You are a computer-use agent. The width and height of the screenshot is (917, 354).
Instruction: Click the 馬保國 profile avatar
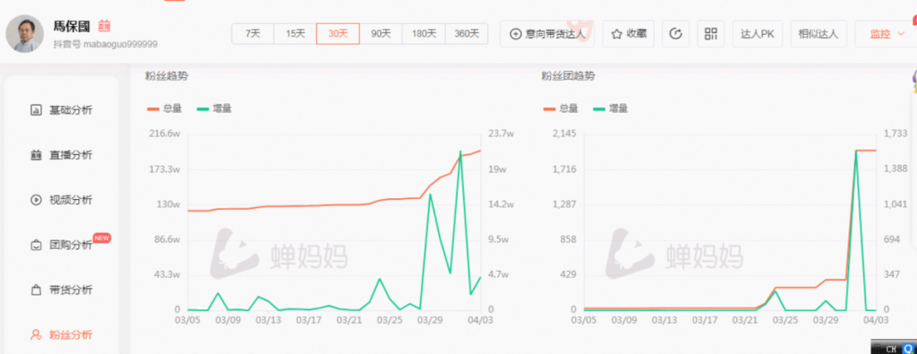(25, 34)
